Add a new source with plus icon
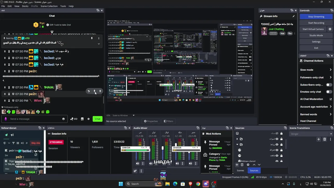Screen dimensions: 334x188 [237, 165]
